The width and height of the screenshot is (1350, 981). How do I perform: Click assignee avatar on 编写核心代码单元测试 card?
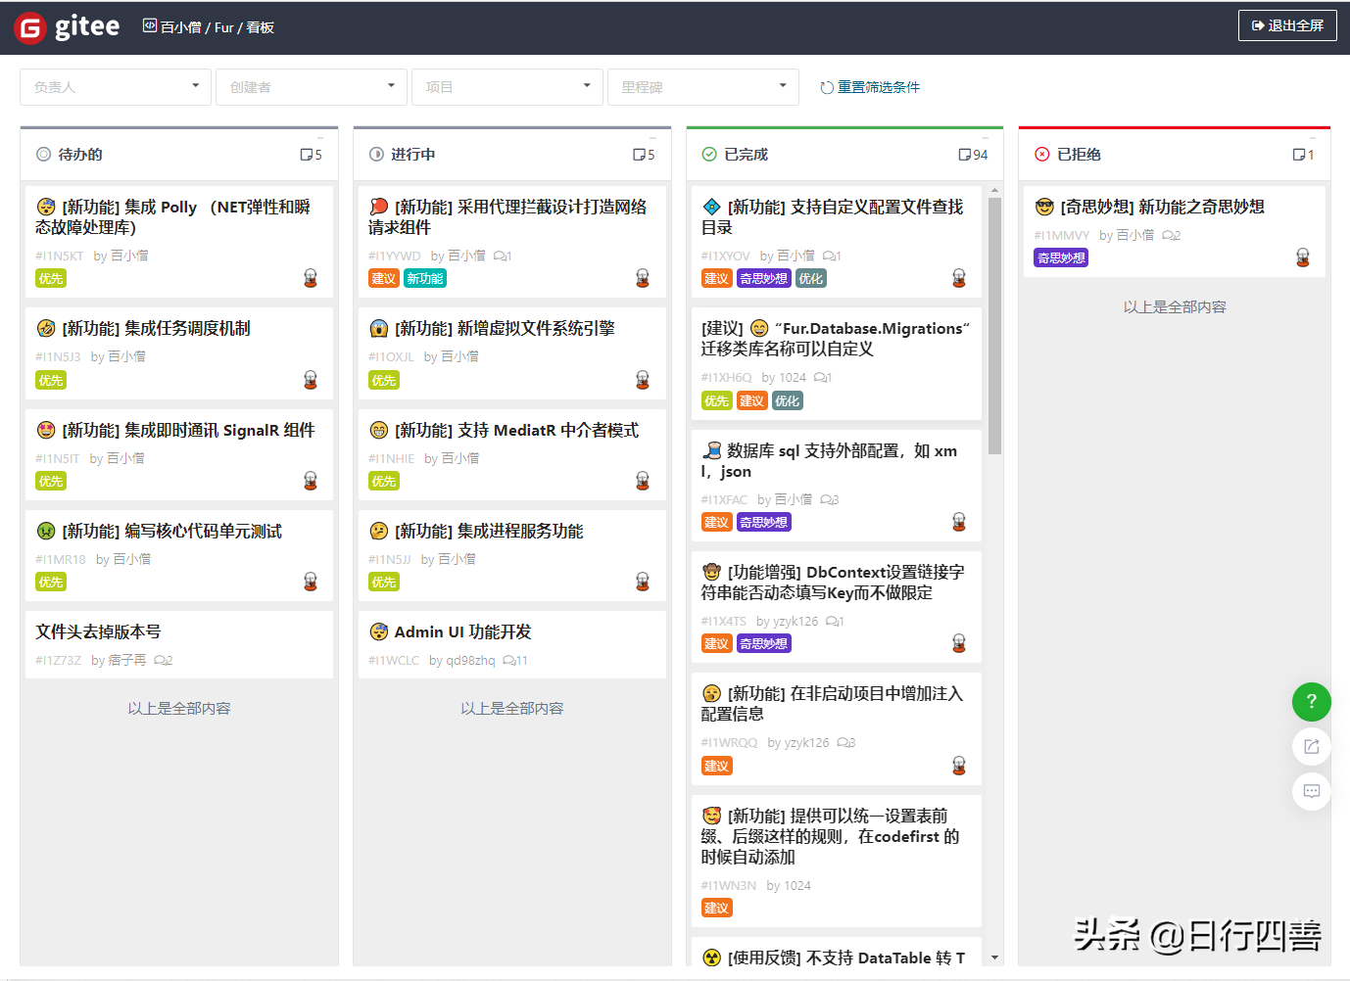(x=311, y=582)
